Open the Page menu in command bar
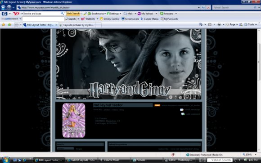 232,24
